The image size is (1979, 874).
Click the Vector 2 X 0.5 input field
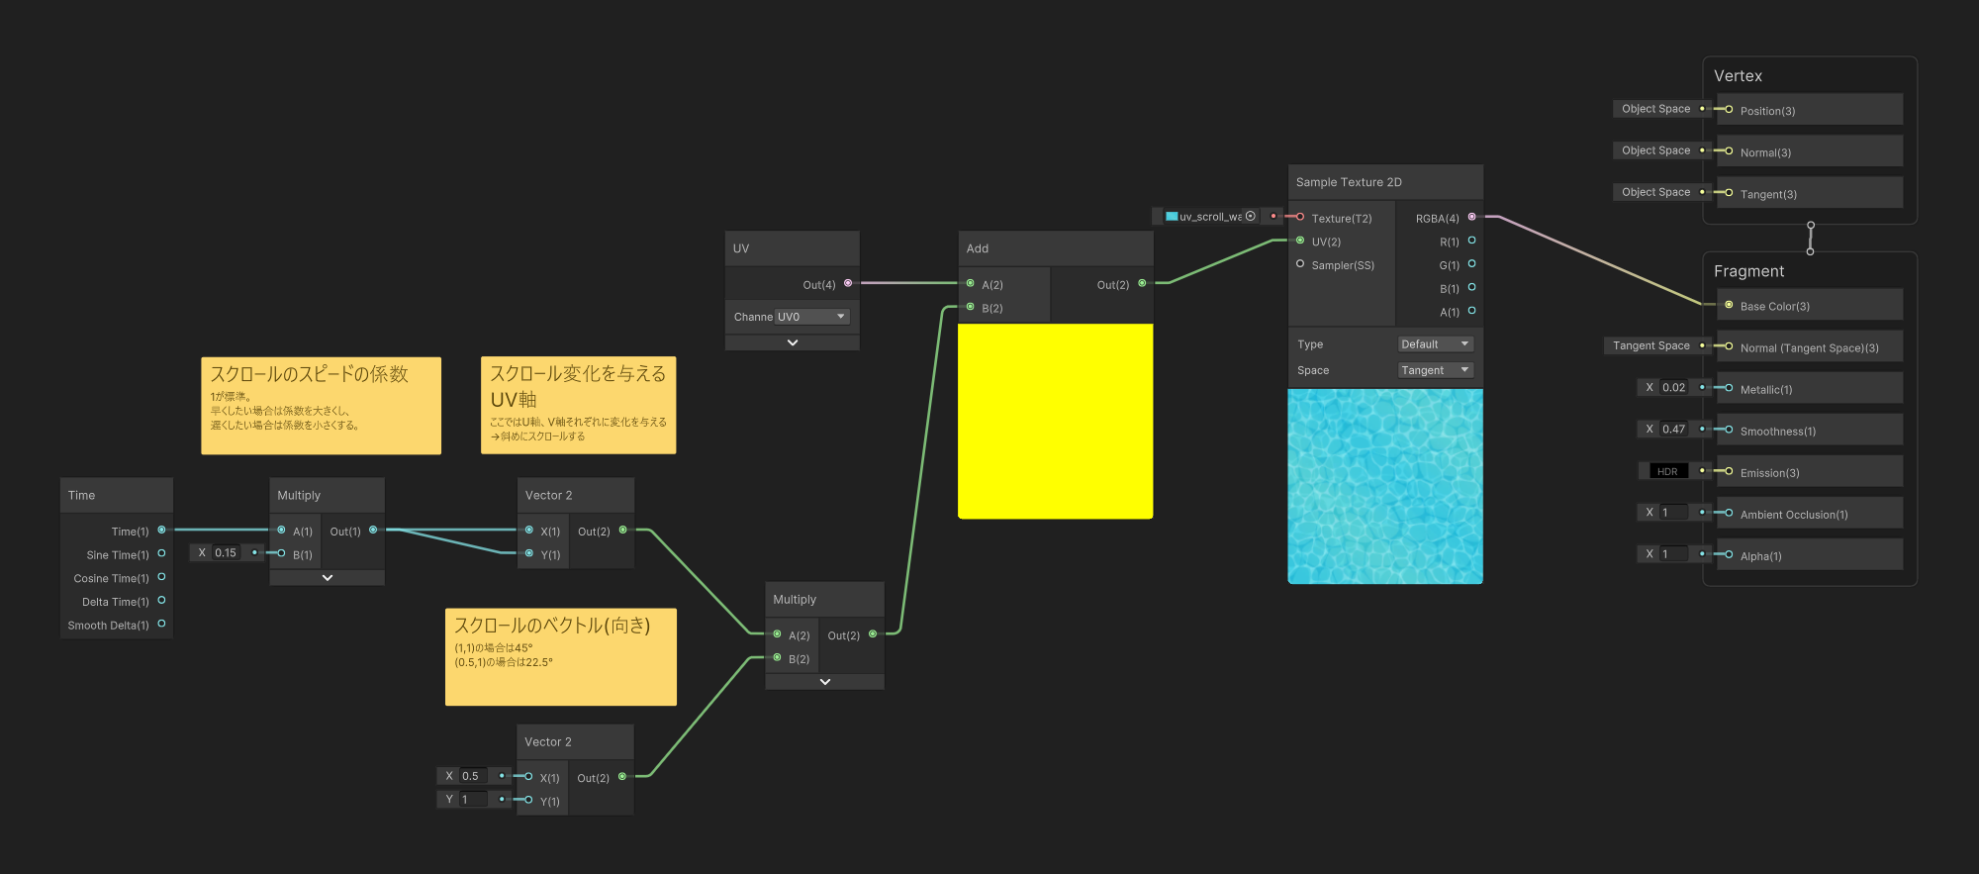pyautogui.click(x=473, y=776)
